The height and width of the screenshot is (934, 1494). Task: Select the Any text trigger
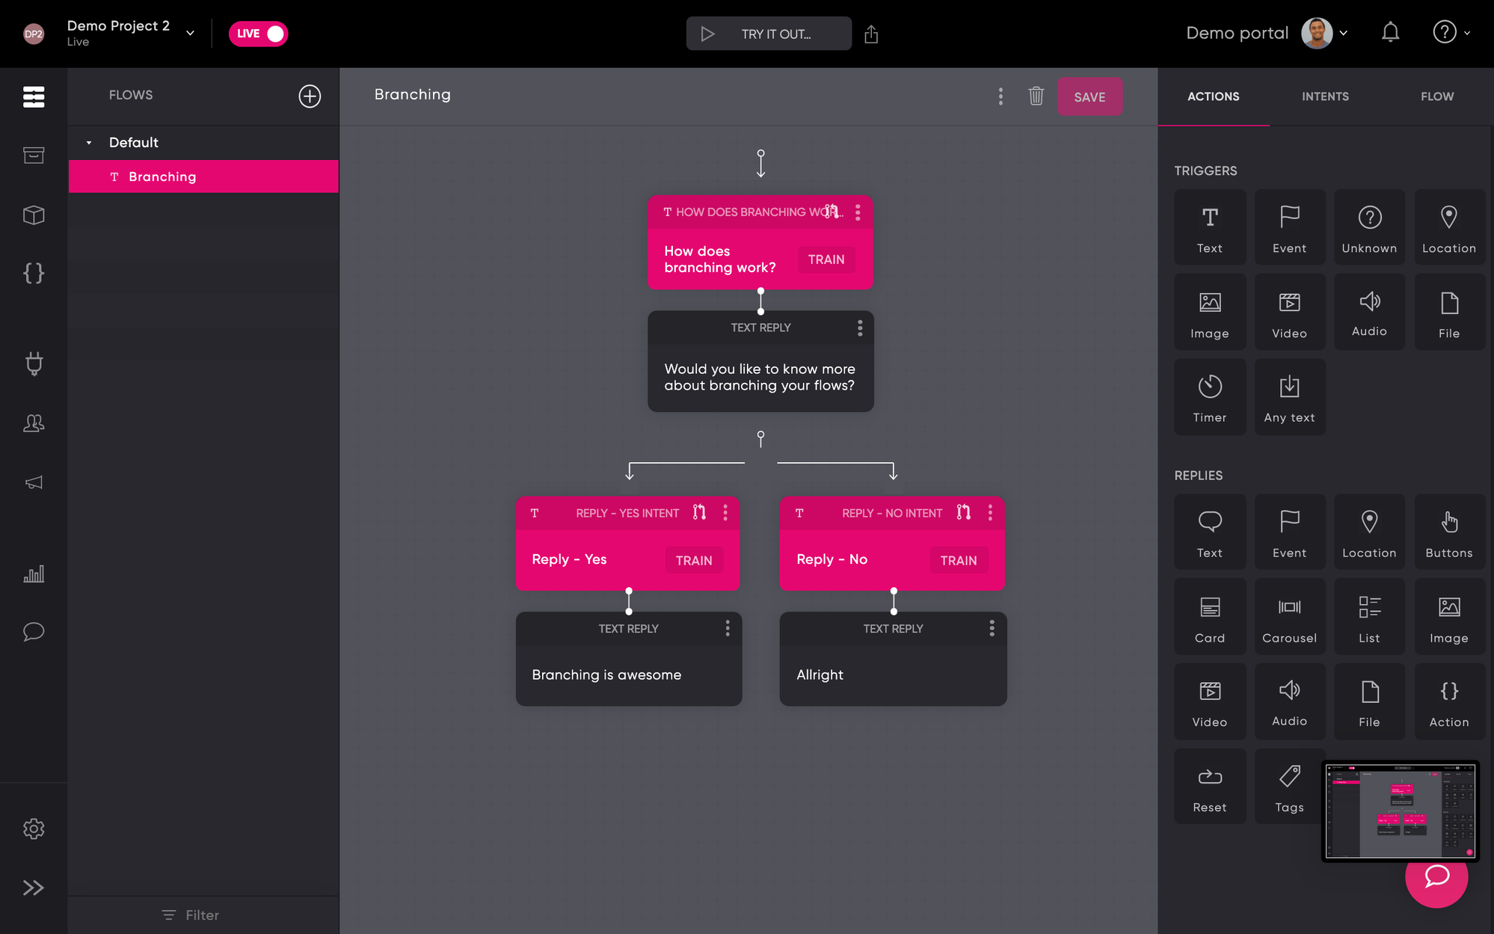[1289, 397]
